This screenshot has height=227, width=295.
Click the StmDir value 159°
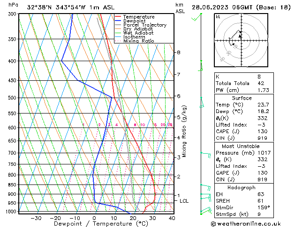(x=264, y=207)
